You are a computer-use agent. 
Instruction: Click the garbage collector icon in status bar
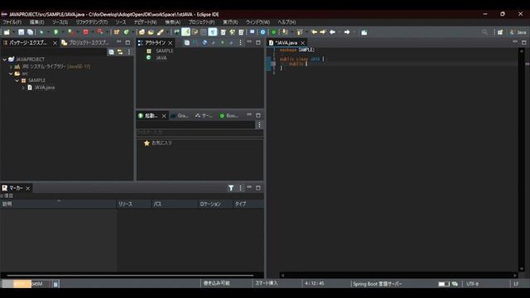(x=55, y=284)
